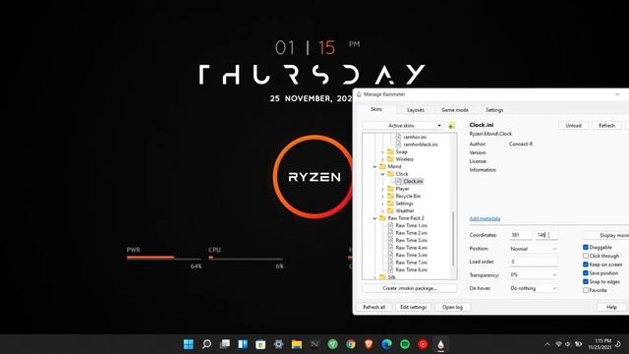Viewport: 629px width, 354px height.
Task: Expand the Weather folder
Action: (x=382, y=210)
